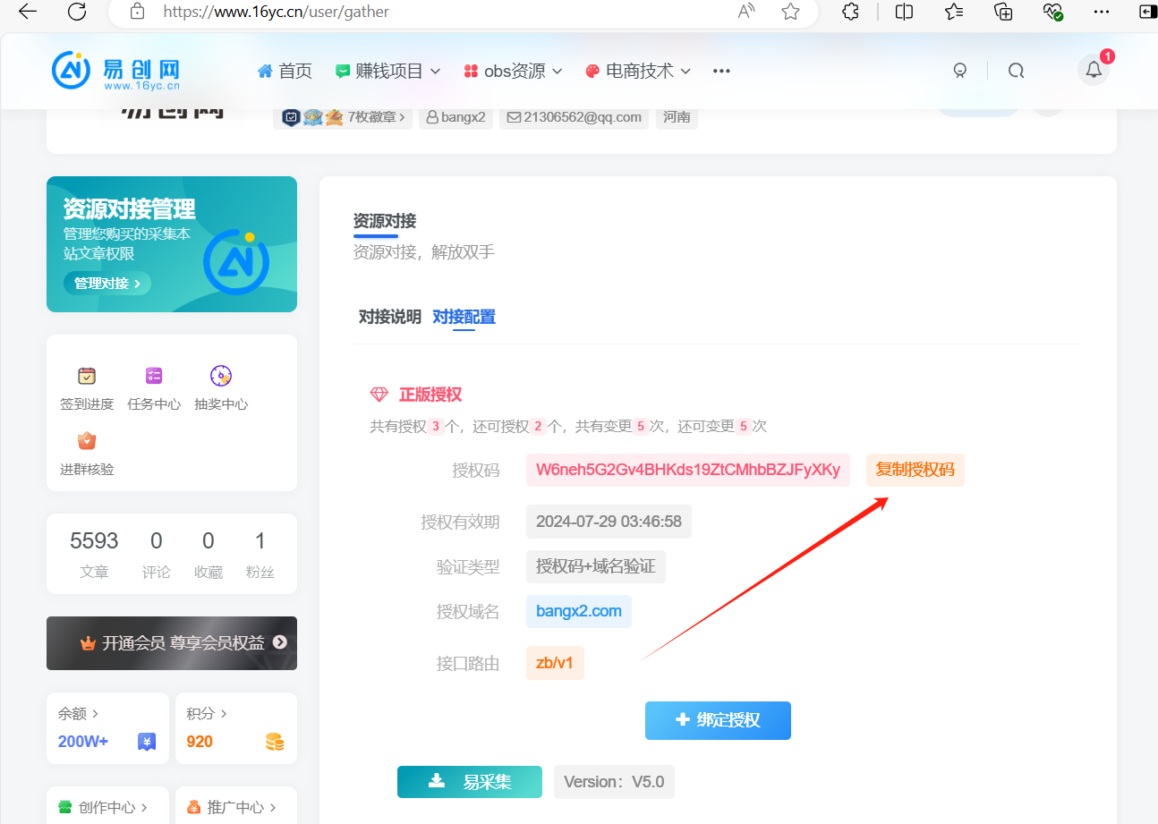The width and height of the screenshot is (1158, 824).
Task: Open the 积分 points card
Action: point(236,728)
